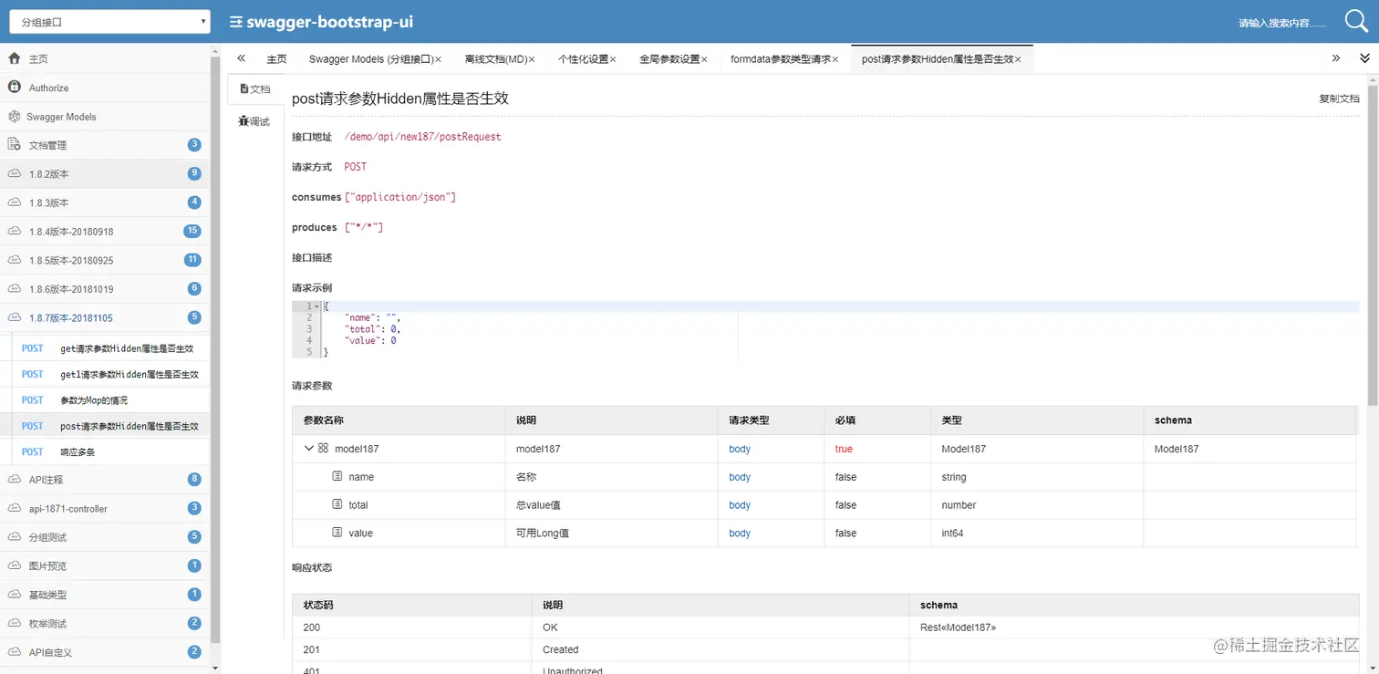
Task: Open the 主页 home item in sidebar
Action: (105, 58)
